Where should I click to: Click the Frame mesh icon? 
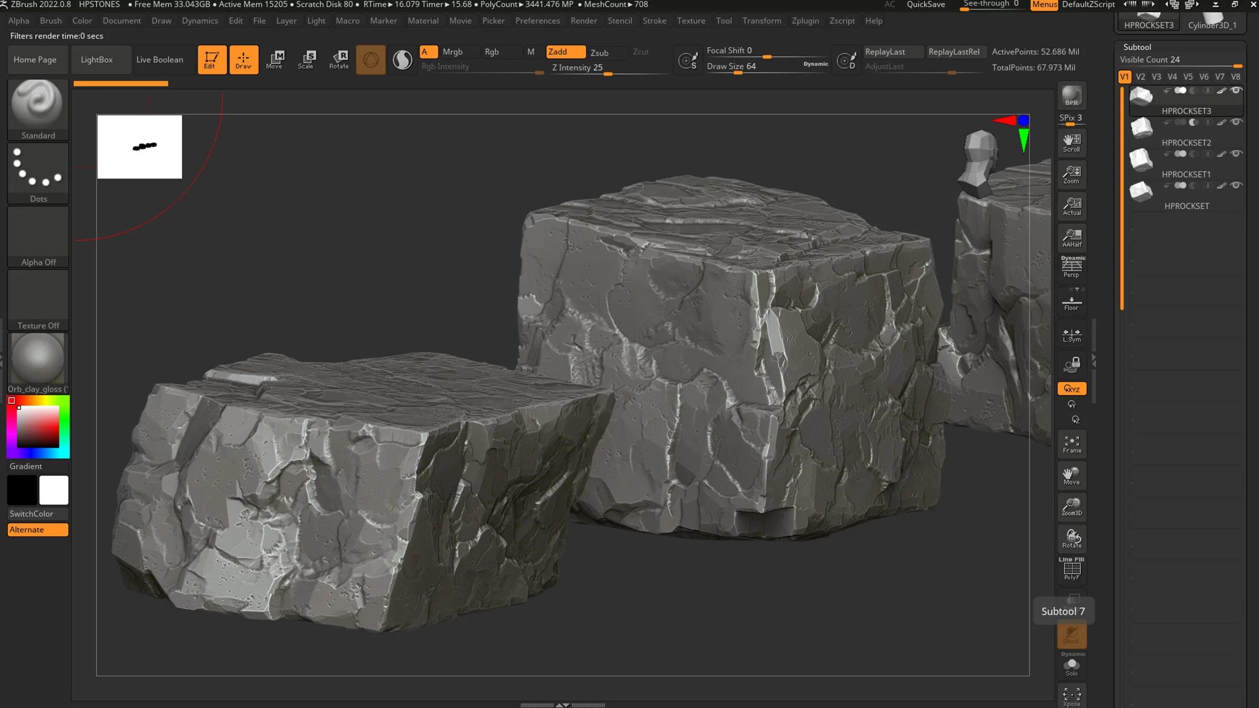1072,444
